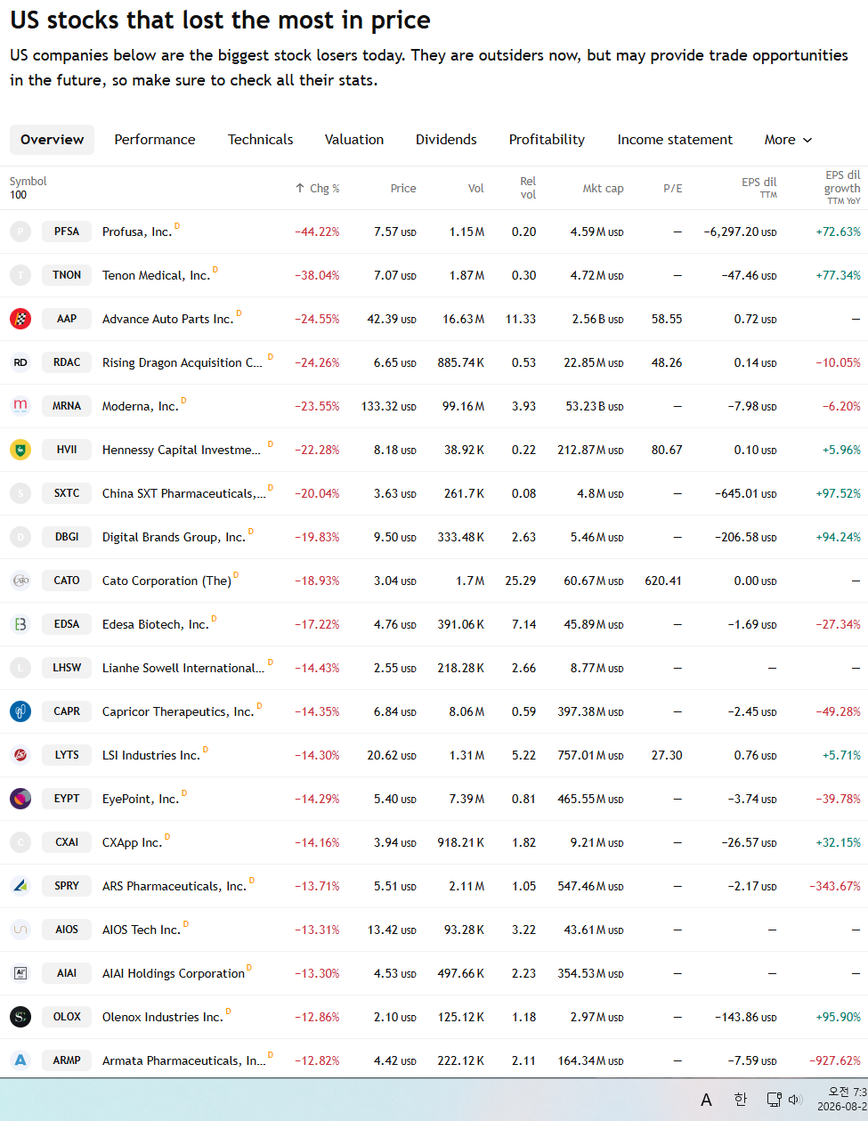Viewport: 868px width, 1121px height.
Task: Click the Advance Auto Parts logo icon
Action: click(x=20, y=319)
